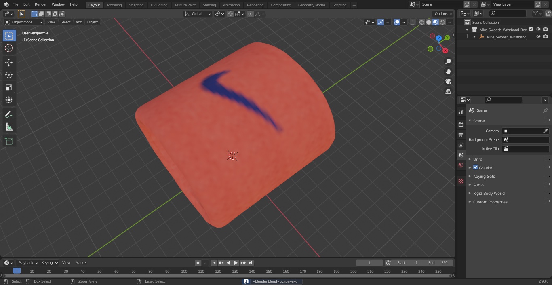Open the Texture properties tab

pos(461,181)
